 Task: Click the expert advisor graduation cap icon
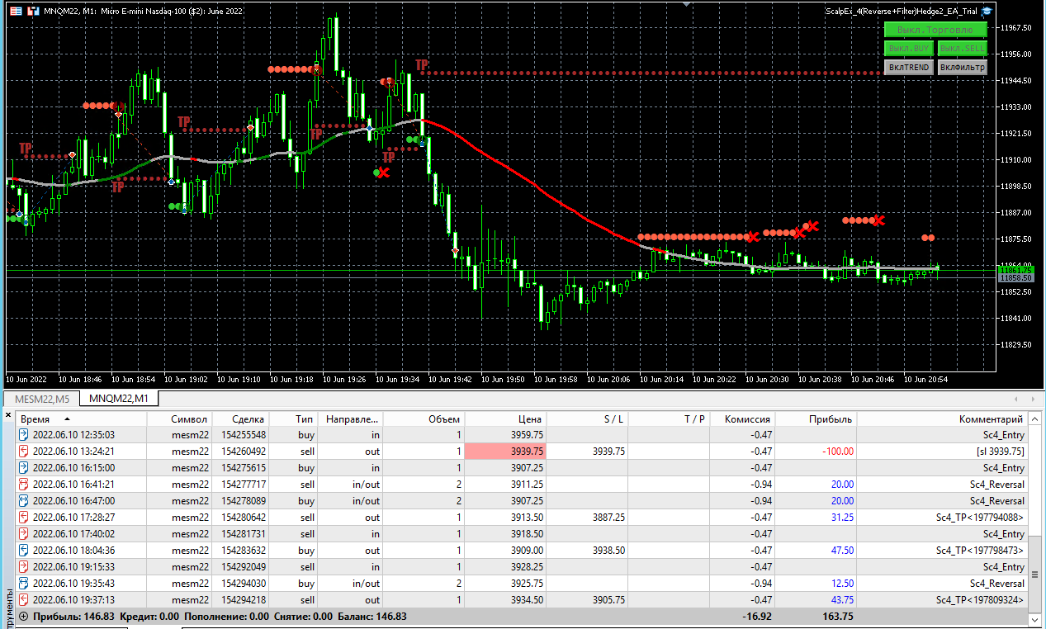pyautogui.click(x=987, y=12)
